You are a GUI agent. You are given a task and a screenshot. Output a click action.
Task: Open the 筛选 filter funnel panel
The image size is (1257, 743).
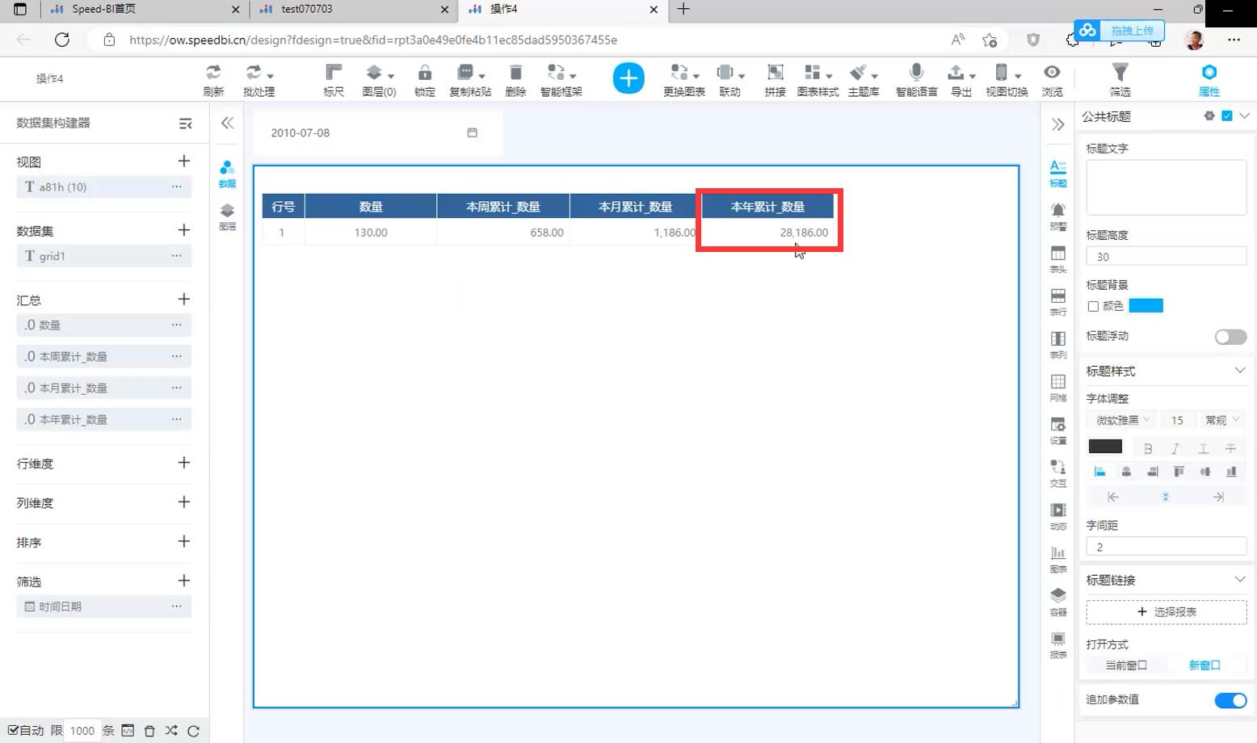tap(1120, 79)
